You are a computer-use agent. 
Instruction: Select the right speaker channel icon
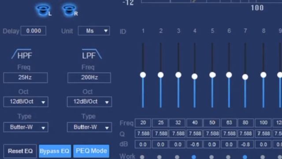tap(70, 10)
